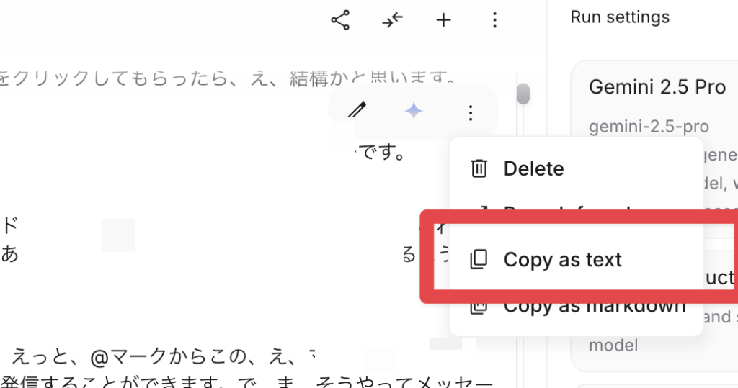Click the gemini-2.5-pro model ID text
The height and width of the screenshot is (388, 738).
(x=649, y=127)
